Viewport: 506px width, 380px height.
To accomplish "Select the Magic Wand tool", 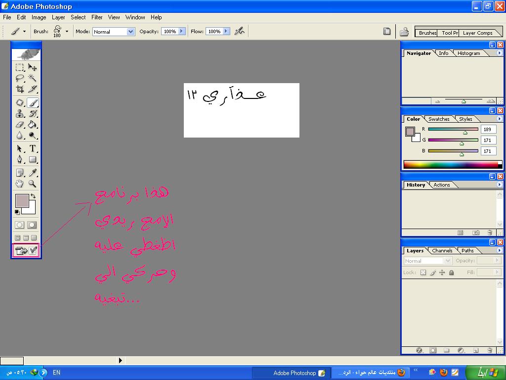I will click(33, 78).
